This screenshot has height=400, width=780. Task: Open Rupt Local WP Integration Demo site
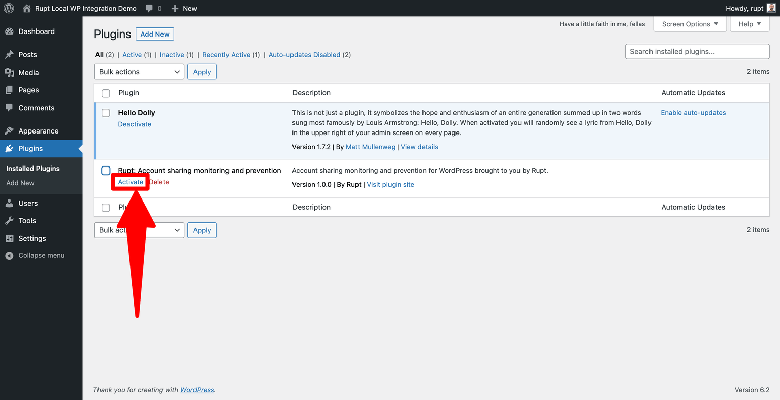coord(86,8)
